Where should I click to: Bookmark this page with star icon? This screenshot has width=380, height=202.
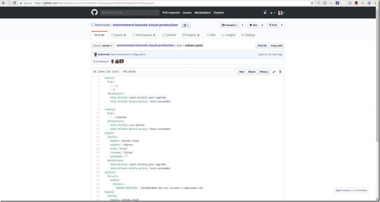coord(312,3)
